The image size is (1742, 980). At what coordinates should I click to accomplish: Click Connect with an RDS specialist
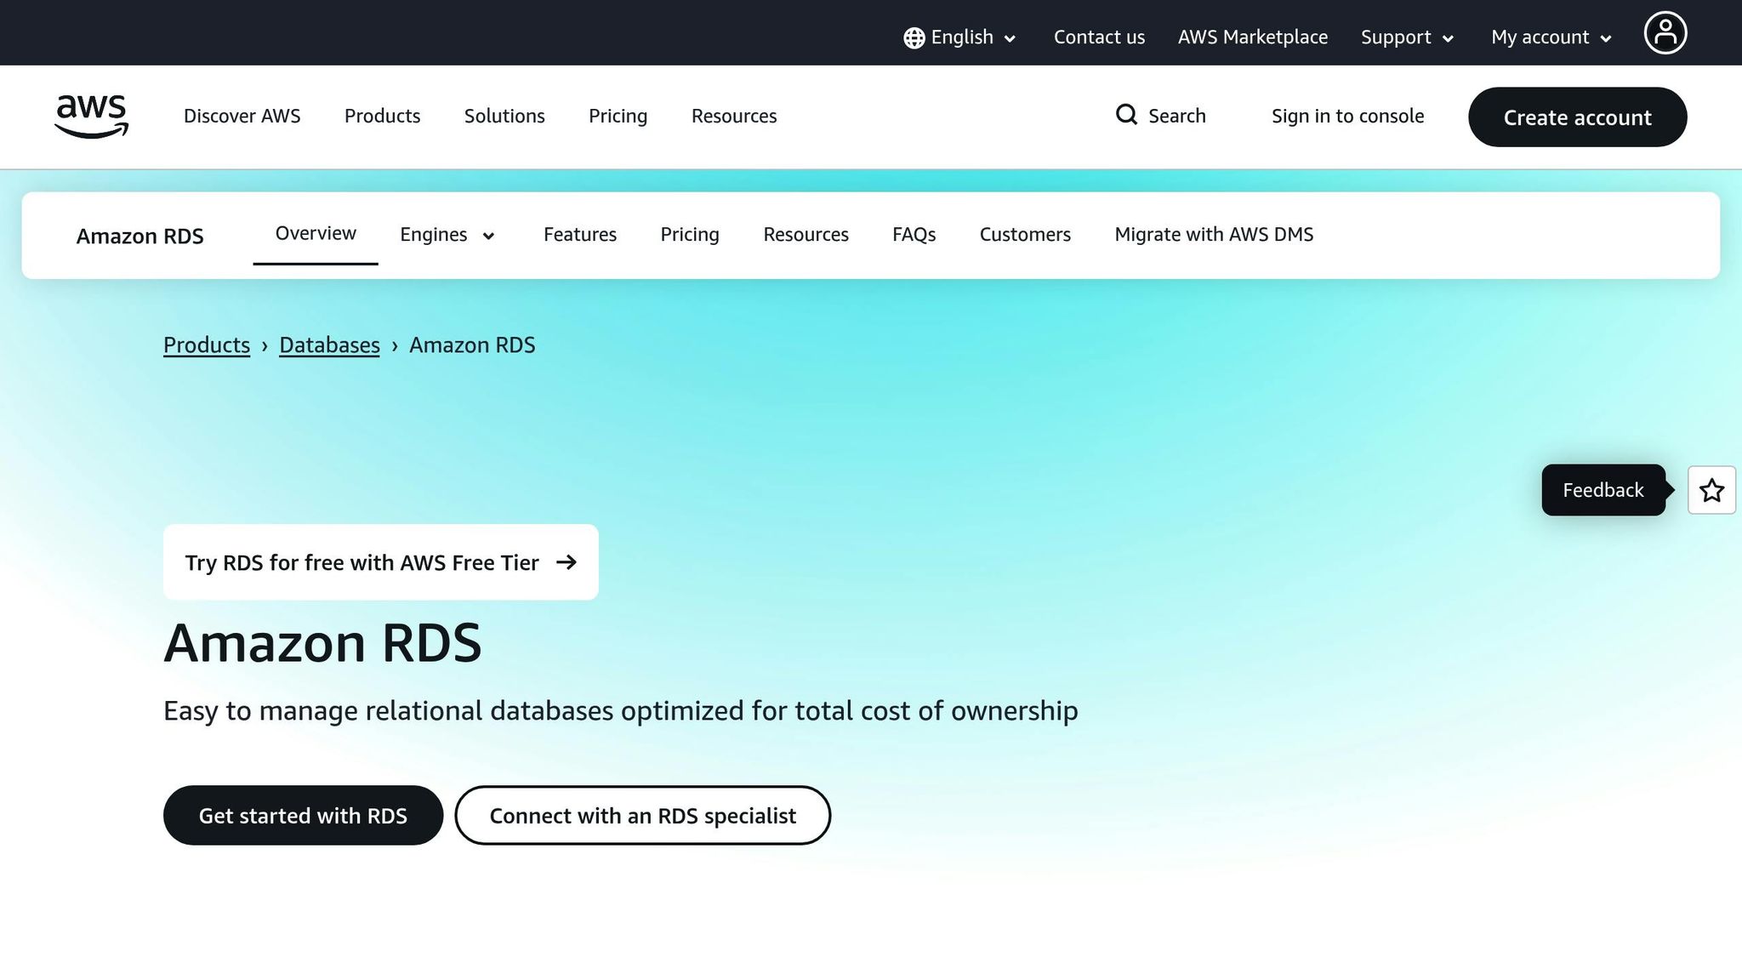pos(642,815)
